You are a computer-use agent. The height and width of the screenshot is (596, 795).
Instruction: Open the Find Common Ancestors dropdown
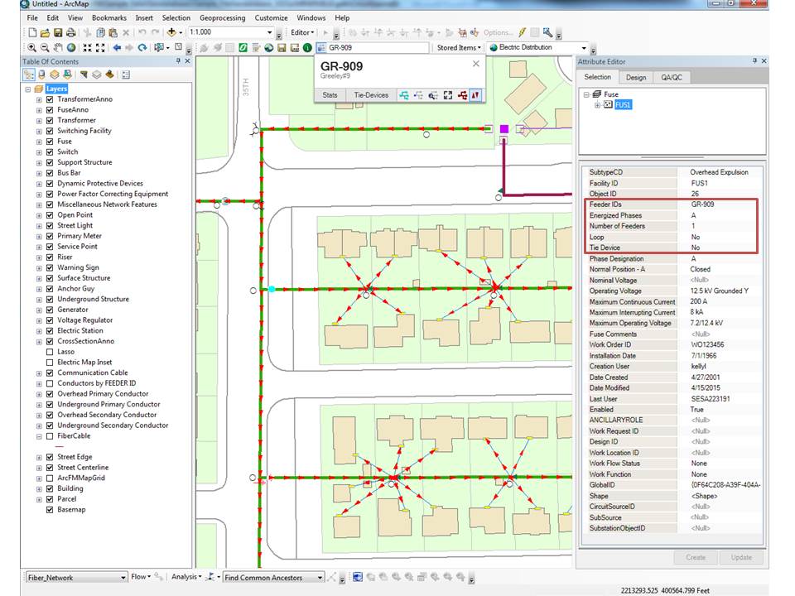321,576
